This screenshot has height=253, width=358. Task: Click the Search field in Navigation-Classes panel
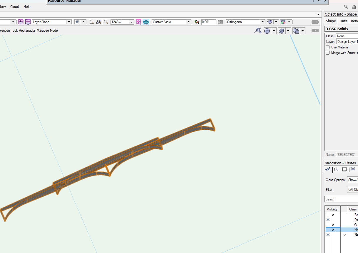[x=341, y=199]
